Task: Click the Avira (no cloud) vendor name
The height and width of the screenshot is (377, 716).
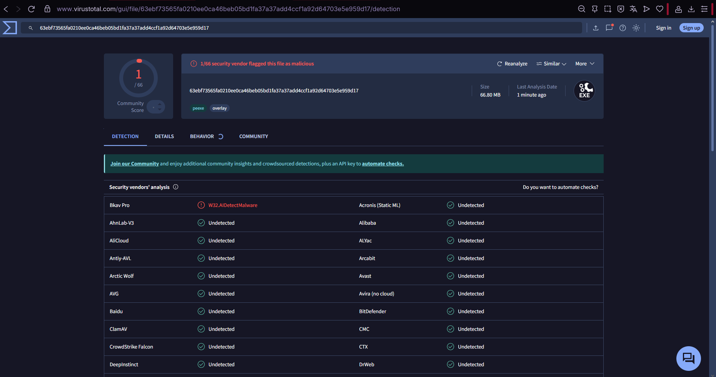Action: (x=376, y=294)
